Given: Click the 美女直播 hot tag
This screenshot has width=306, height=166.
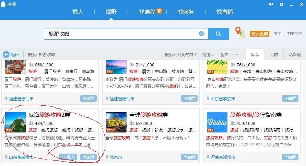Looking at the screenshot, I should (259, 34).
